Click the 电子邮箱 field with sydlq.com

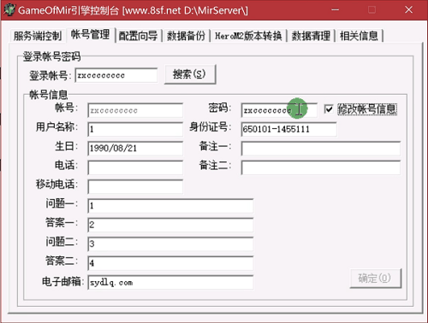170,282
